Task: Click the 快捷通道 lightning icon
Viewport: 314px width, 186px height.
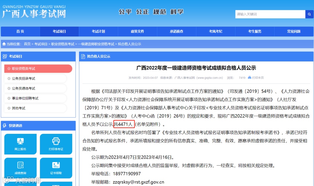Action: click(x=5, y=126)
